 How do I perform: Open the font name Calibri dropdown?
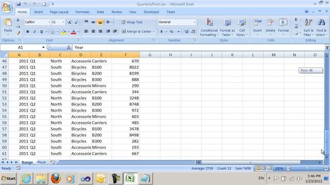coord(49,22)
